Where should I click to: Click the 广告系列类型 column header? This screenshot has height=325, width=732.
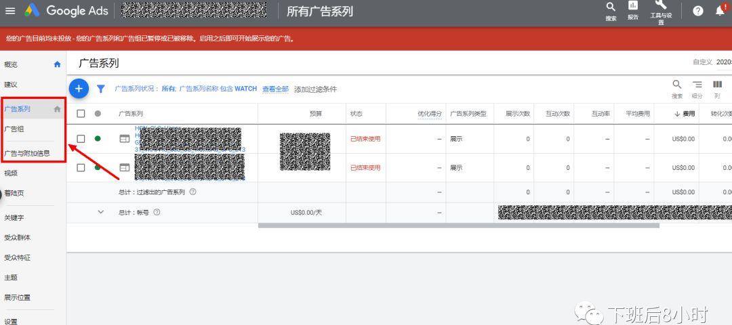[468, 113]
